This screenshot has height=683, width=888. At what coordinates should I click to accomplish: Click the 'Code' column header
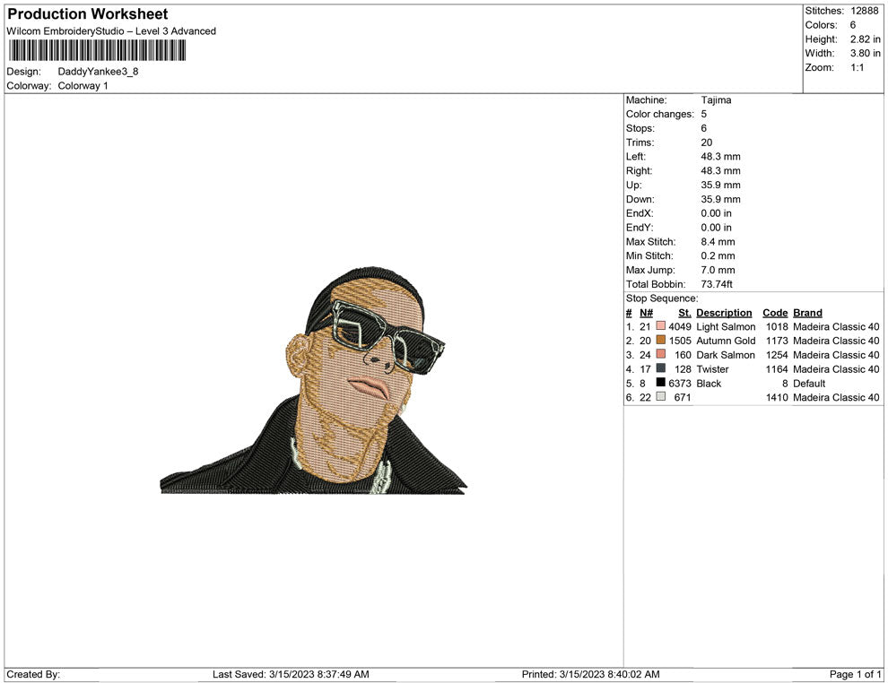pos(775,313)
